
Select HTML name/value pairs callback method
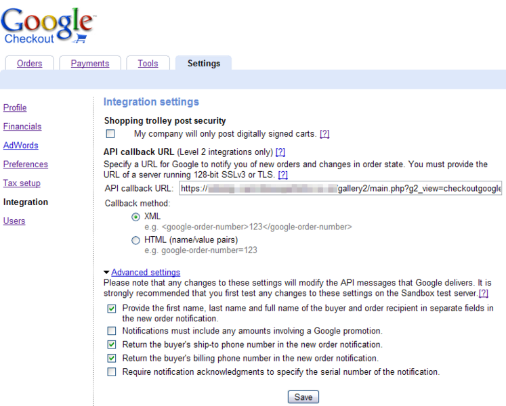(x=136, y=241)
